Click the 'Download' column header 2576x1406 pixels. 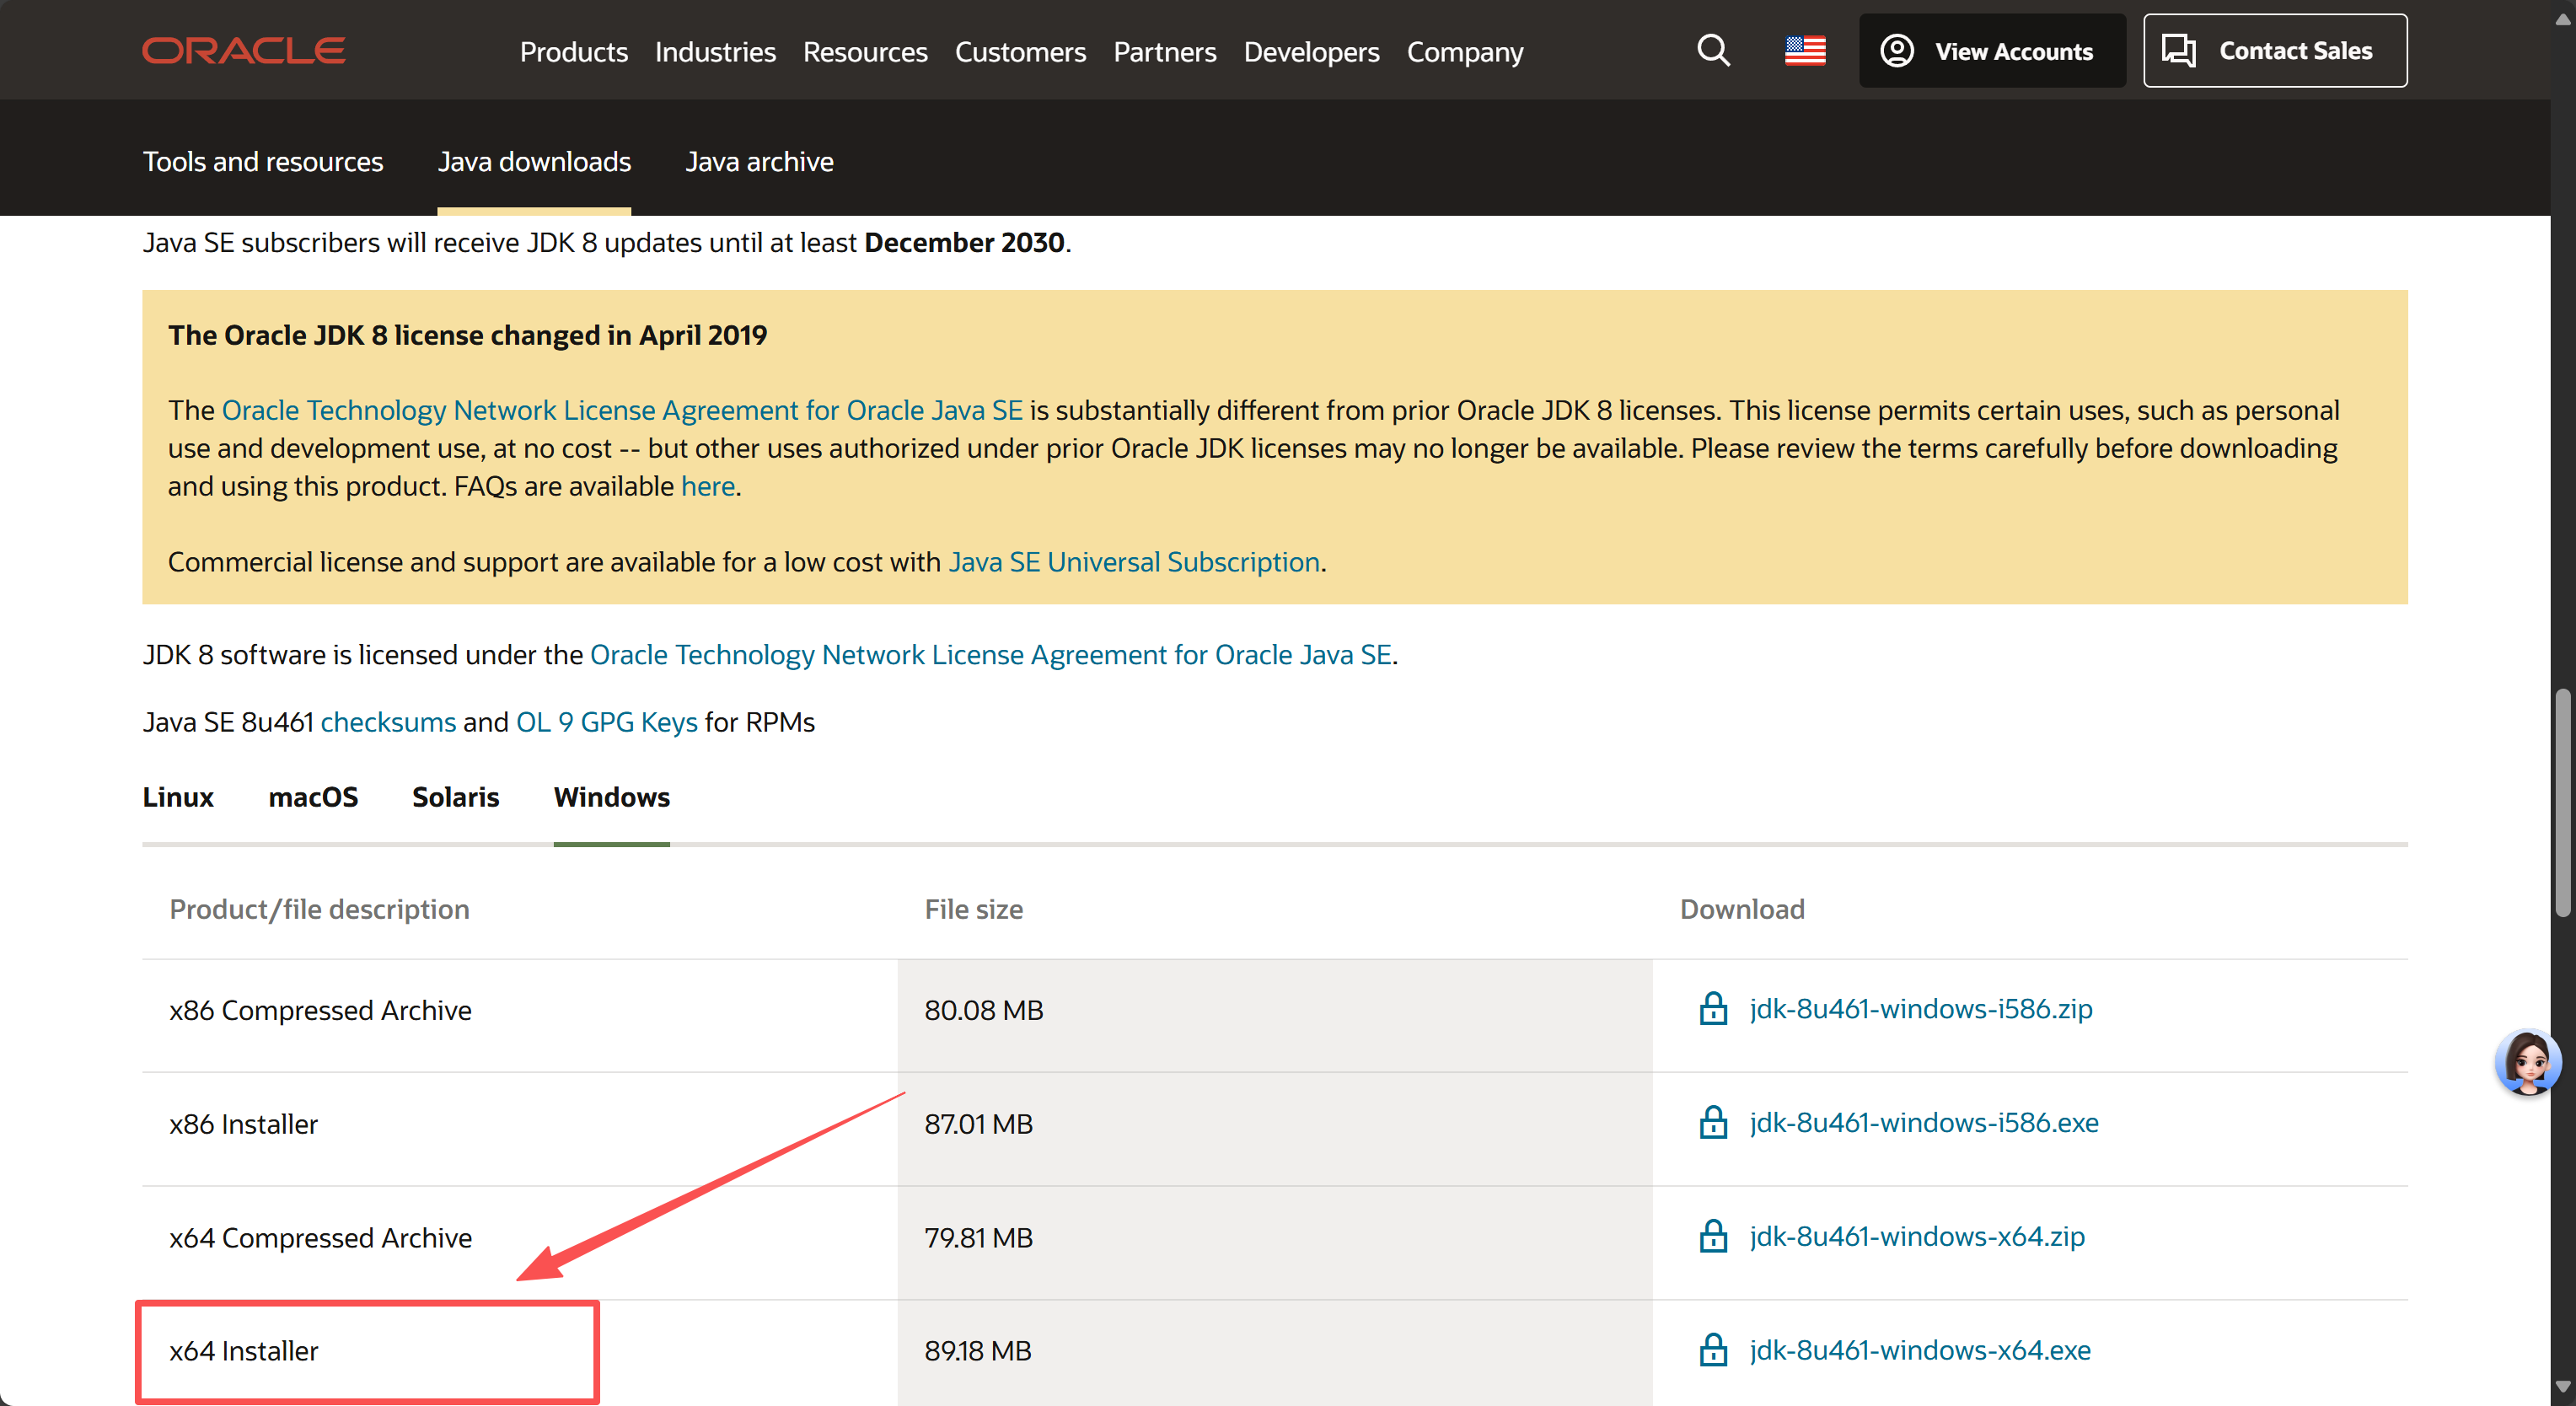1742,910
